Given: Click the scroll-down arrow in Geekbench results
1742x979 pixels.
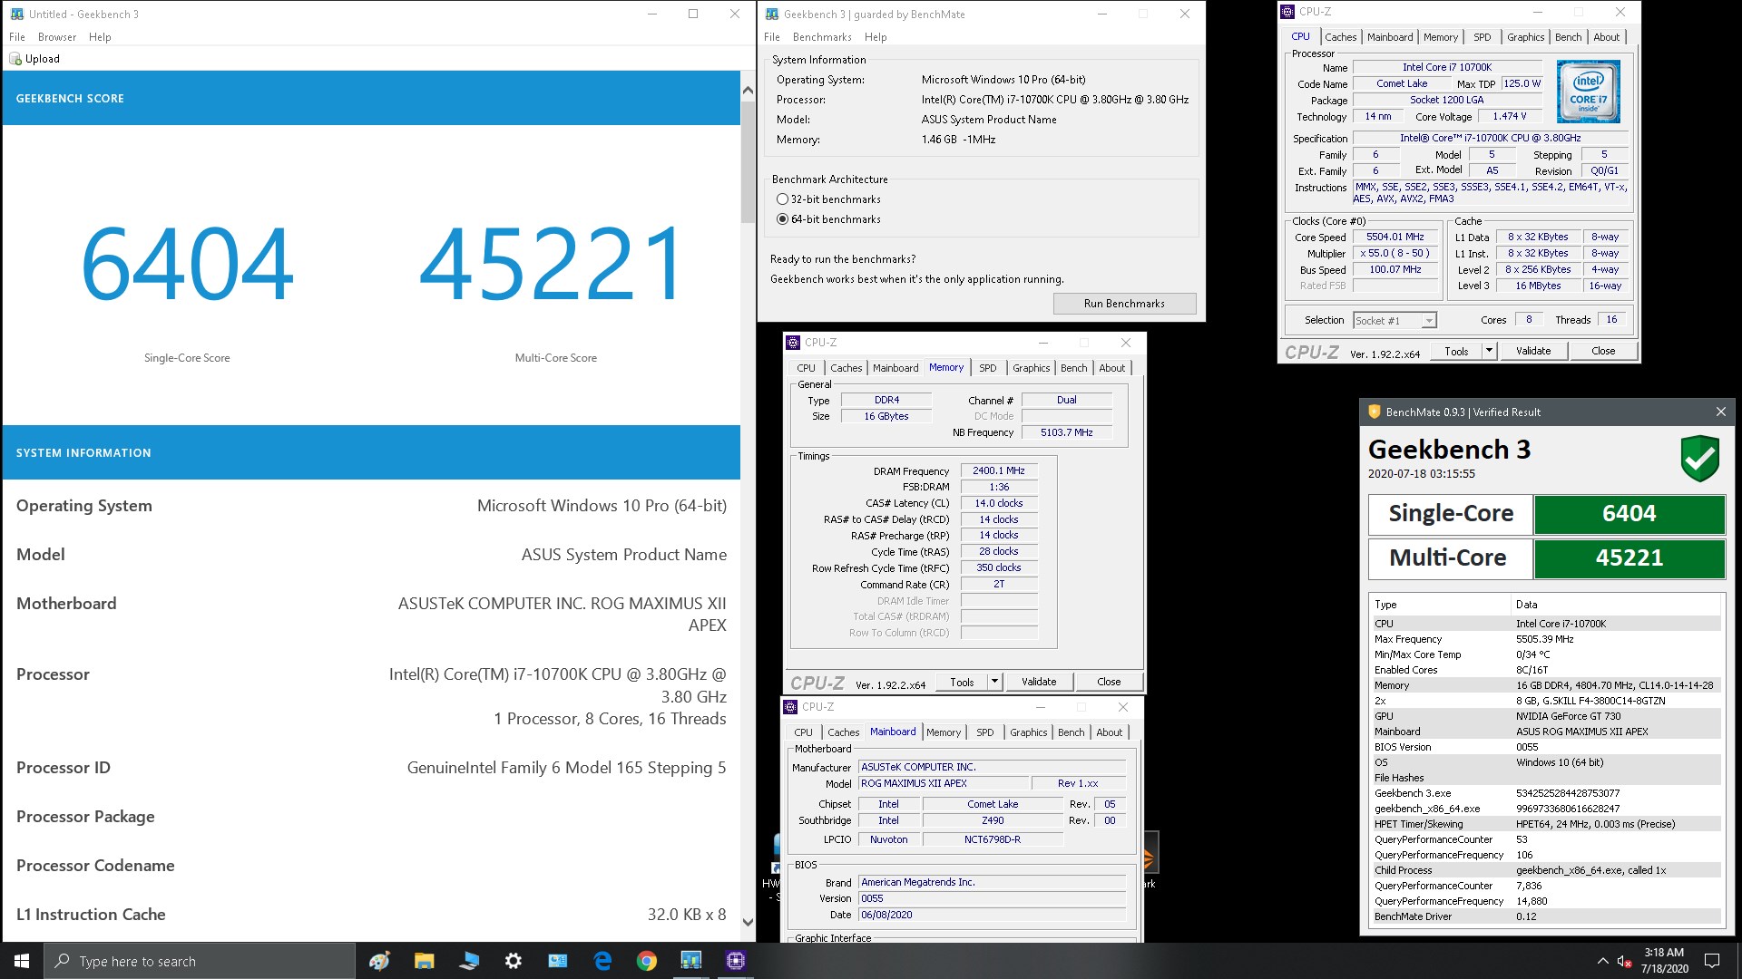Looking at the screenshot, I should point(748,923).
